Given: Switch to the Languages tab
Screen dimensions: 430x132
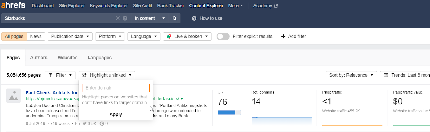Looking at the screenshot, I should pos(100,58).
